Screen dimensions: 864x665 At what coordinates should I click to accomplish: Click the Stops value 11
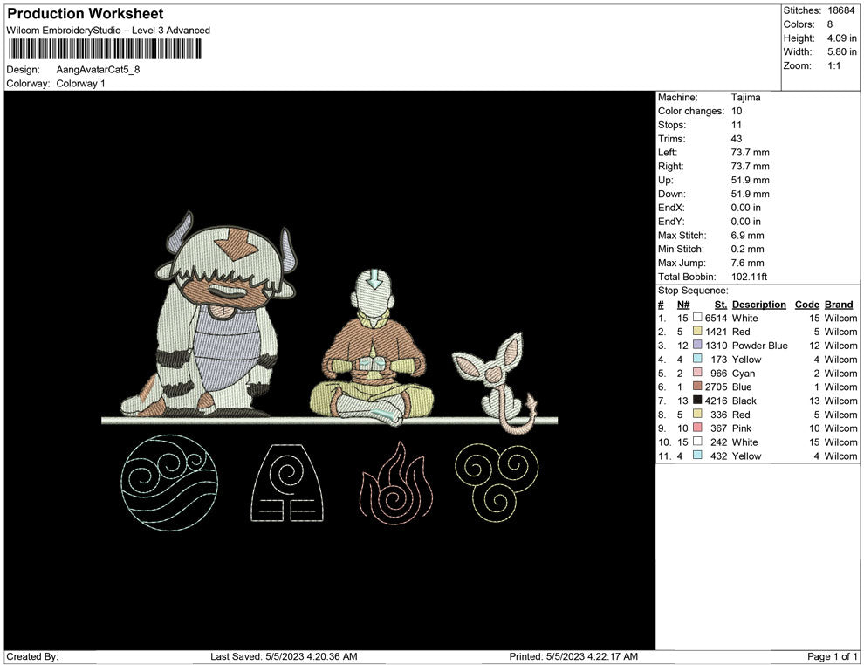coord(737,125)
